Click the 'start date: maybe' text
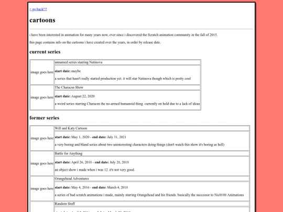 point(68,71)
